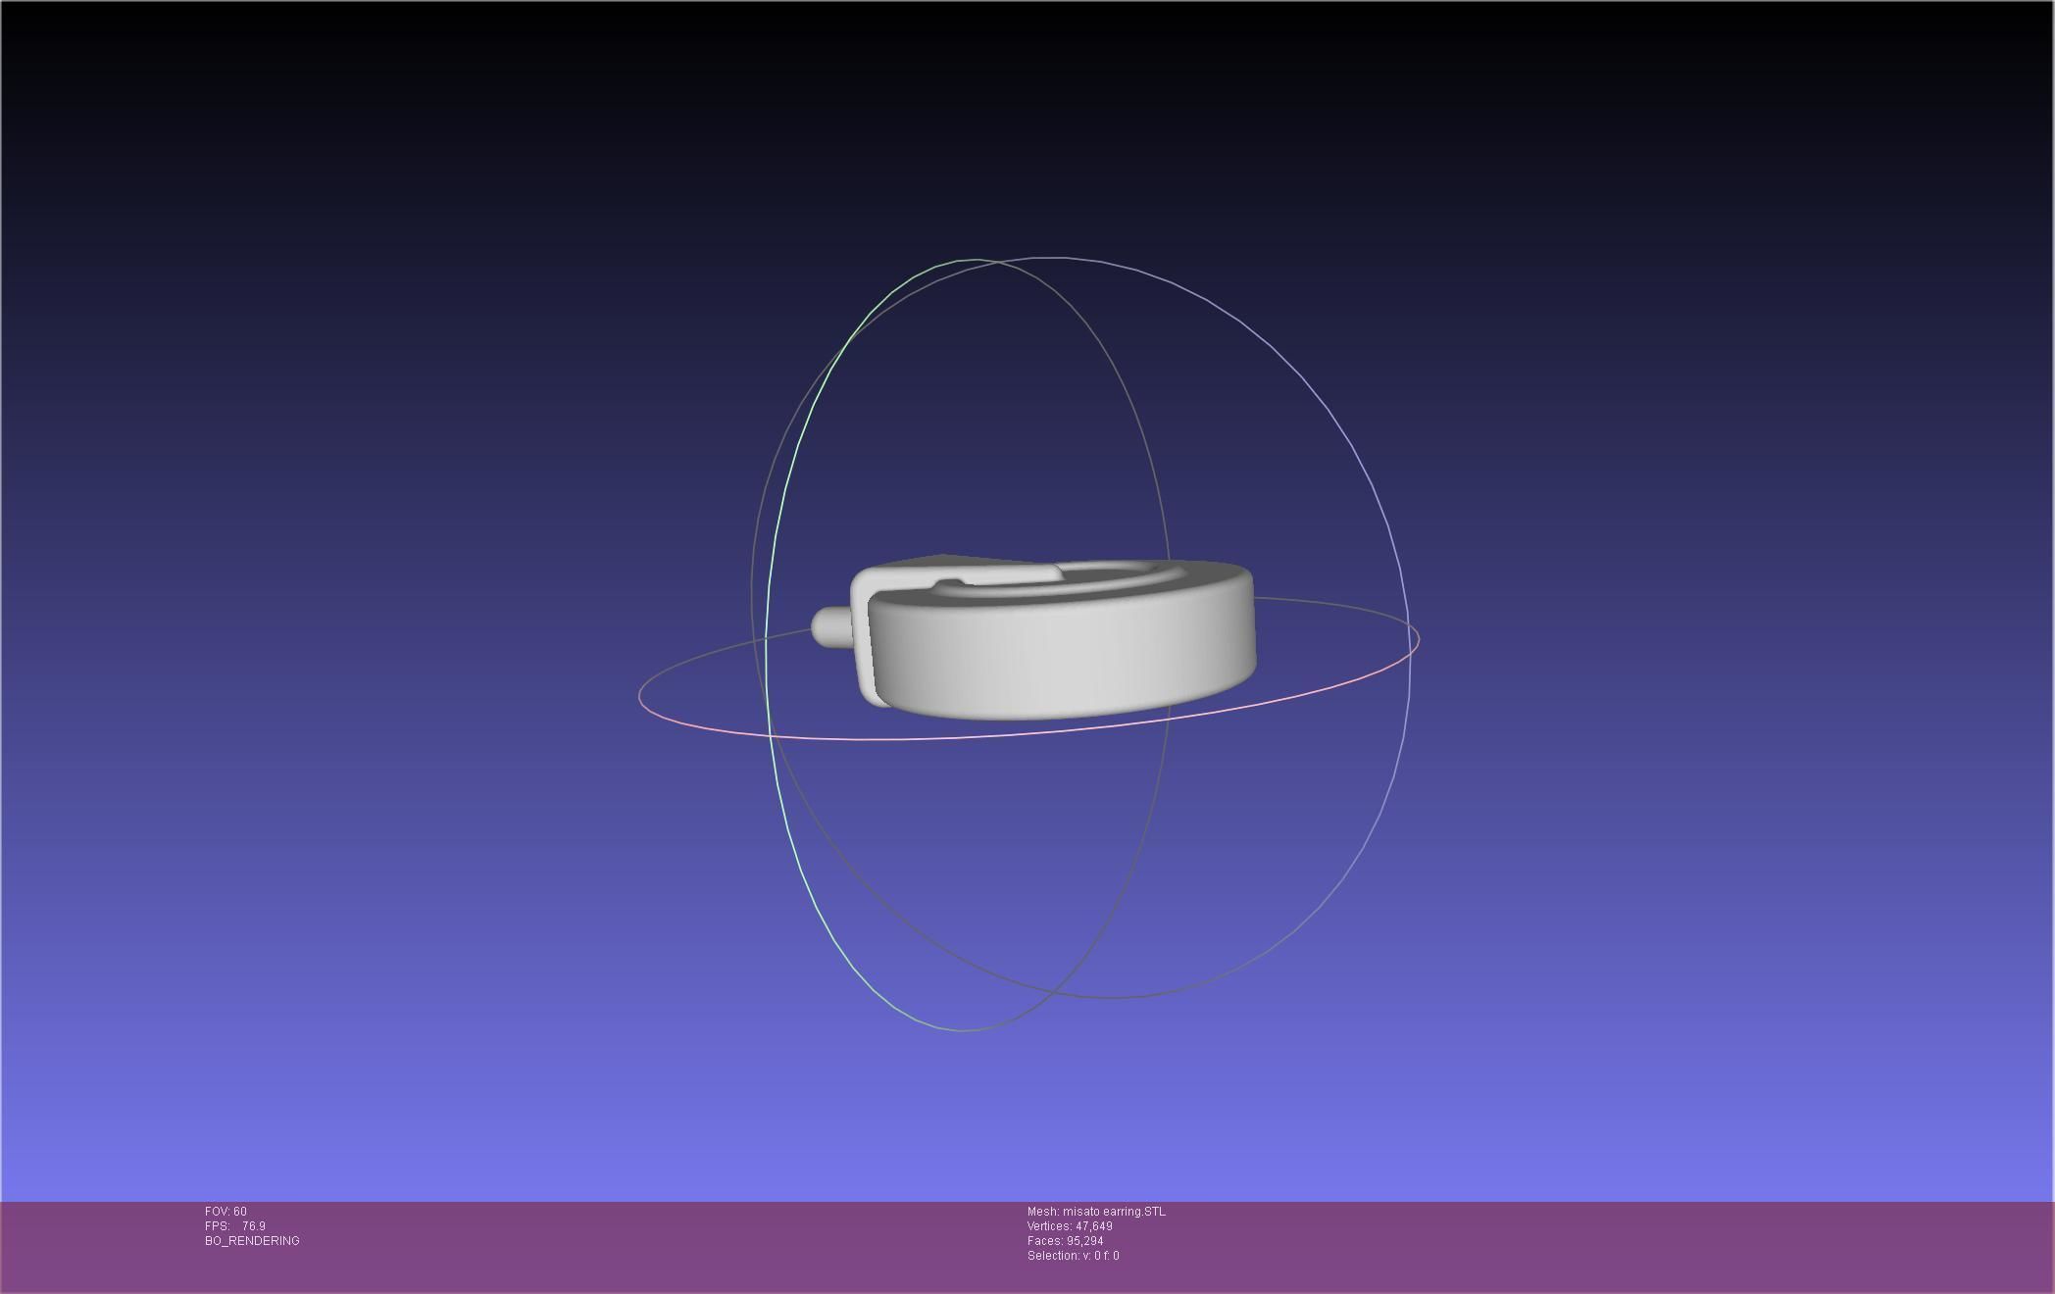Click the small peg on earring model

[832, 626]
